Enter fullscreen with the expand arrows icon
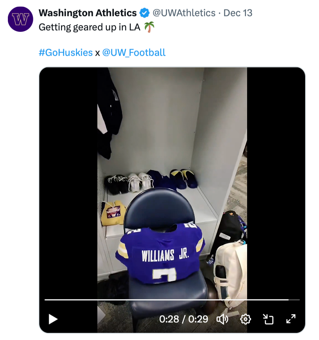 291,319
